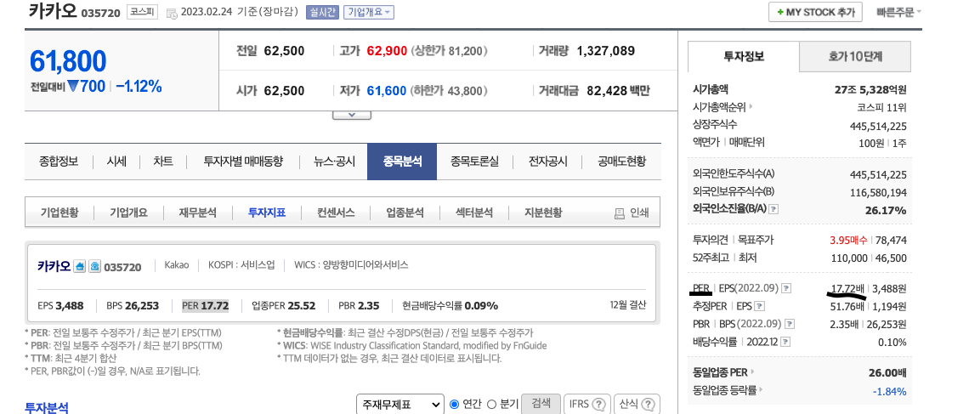
Task: Click 코스피 market badge
Action: point(143,12)
